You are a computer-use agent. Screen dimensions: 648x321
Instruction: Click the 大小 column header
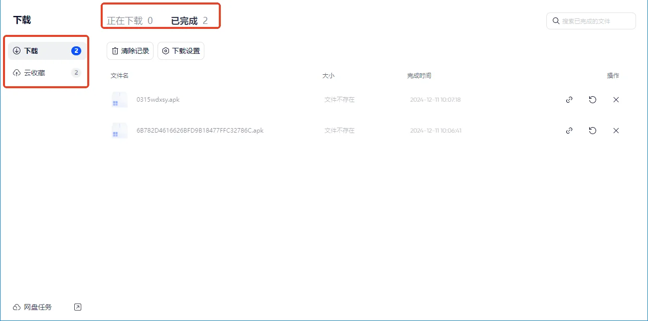point(328,76)
